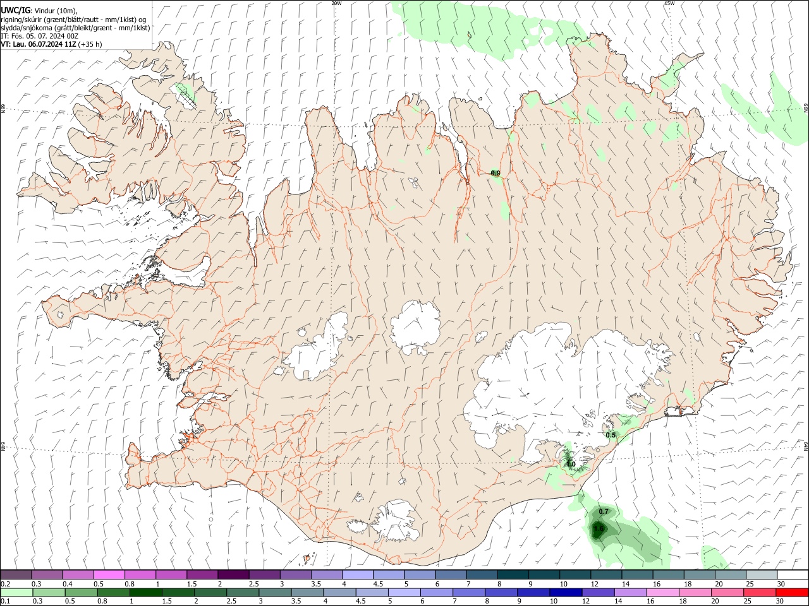The image size is (809, 606).
Task: Pick the lower-scale 0.1 pale green swatch
Action: pyautogui.click(x=16, y=592)
